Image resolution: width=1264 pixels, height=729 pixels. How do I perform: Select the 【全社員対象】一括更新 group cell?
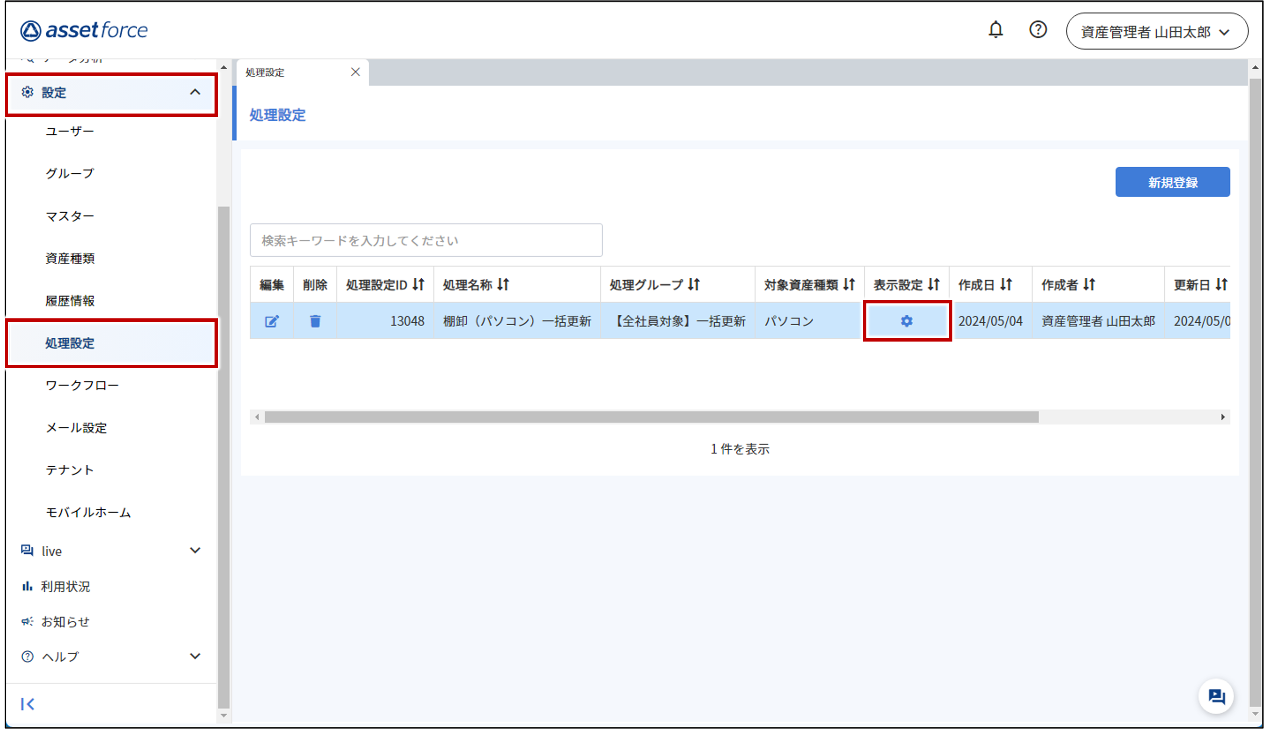click(677, 321)
